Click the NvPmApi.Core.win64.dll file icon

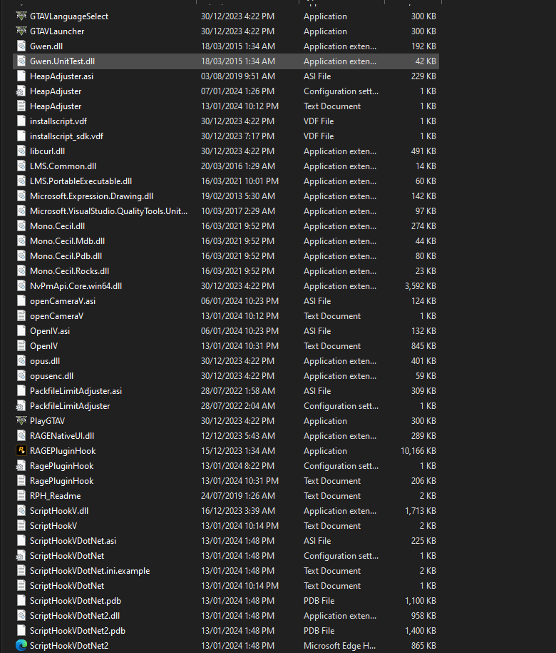click(x=21, y=286)
